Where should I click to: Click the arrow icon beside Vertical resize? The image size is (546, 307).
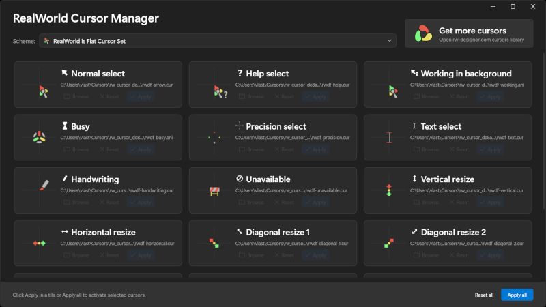414,179
